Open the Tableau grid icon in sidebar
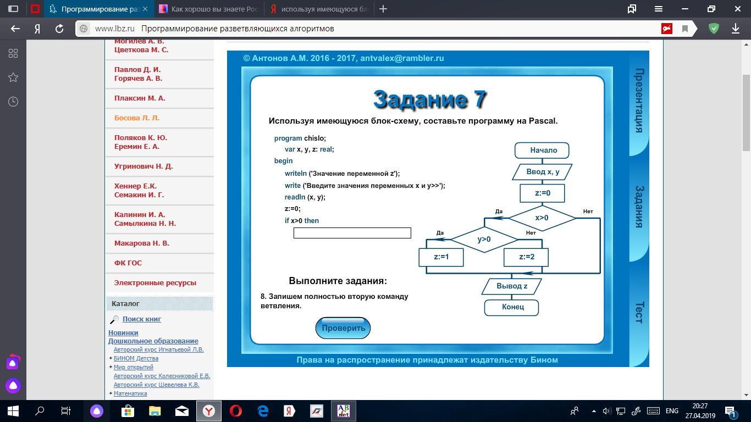751x422 pixels. 13,53
